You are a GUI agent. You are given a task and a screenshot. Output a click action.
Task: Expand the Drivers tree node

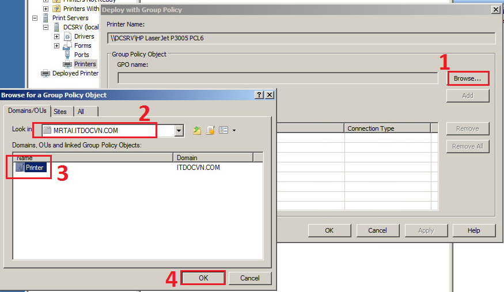click(x=57, y=37)
